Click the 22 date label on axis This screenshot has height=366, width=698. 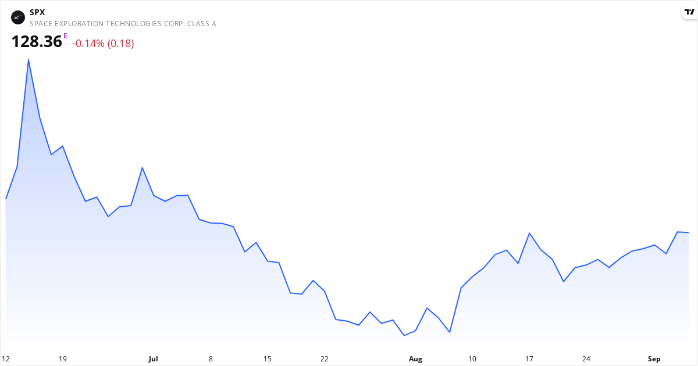point(325,359)
